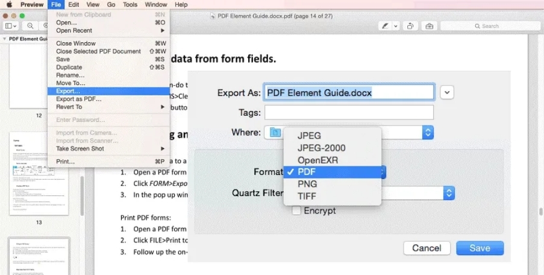The image size is (544, 275).
Task: Click the sidebar scrollbar
Action: coord(82,196)
